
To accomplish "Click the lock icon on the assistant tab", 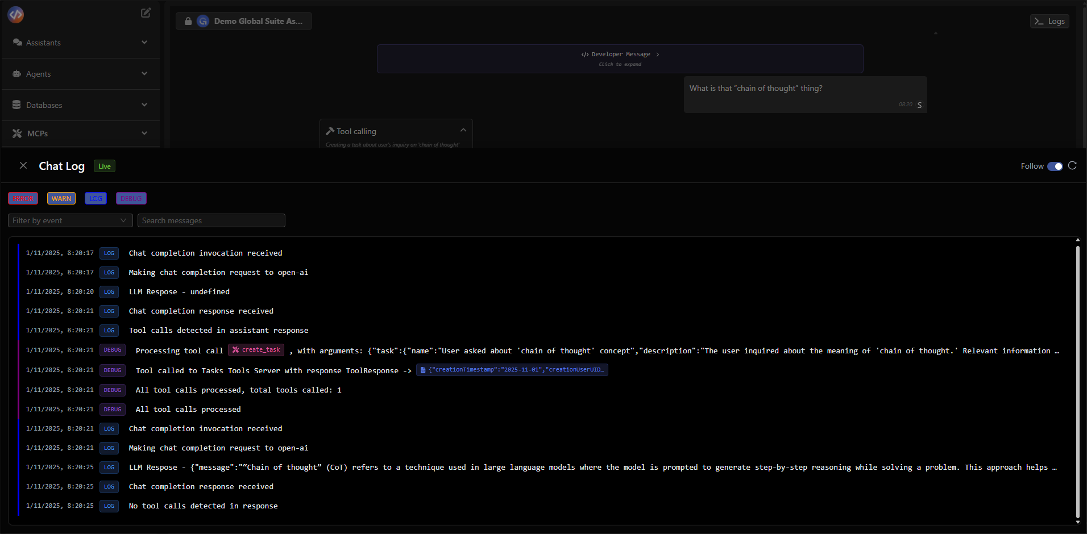I will coord(188,21).
